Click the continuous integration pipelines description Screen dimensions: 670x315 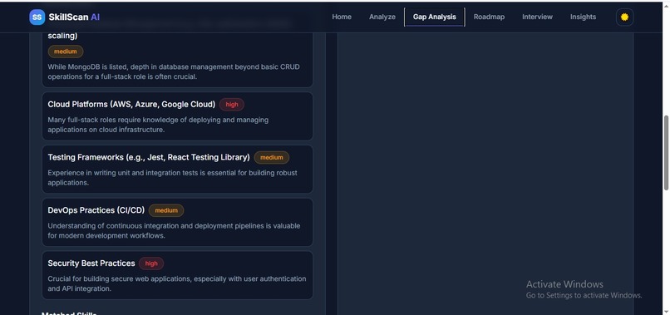pos(174,231)
